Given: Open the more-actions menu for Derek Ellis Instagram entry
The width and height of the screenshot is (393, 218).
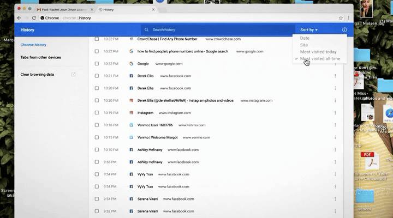Looking at the screenshot, I should 335,100.
